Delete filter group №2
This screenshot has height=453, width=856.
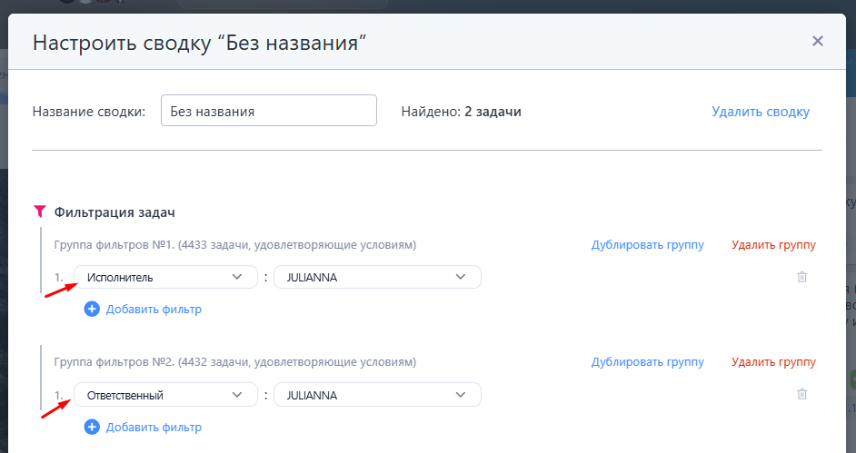[773, 362]
